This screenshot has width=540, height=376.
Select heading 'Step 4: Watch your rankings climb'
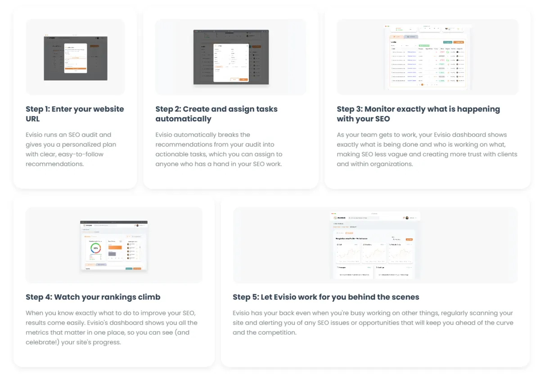[93, 297]
